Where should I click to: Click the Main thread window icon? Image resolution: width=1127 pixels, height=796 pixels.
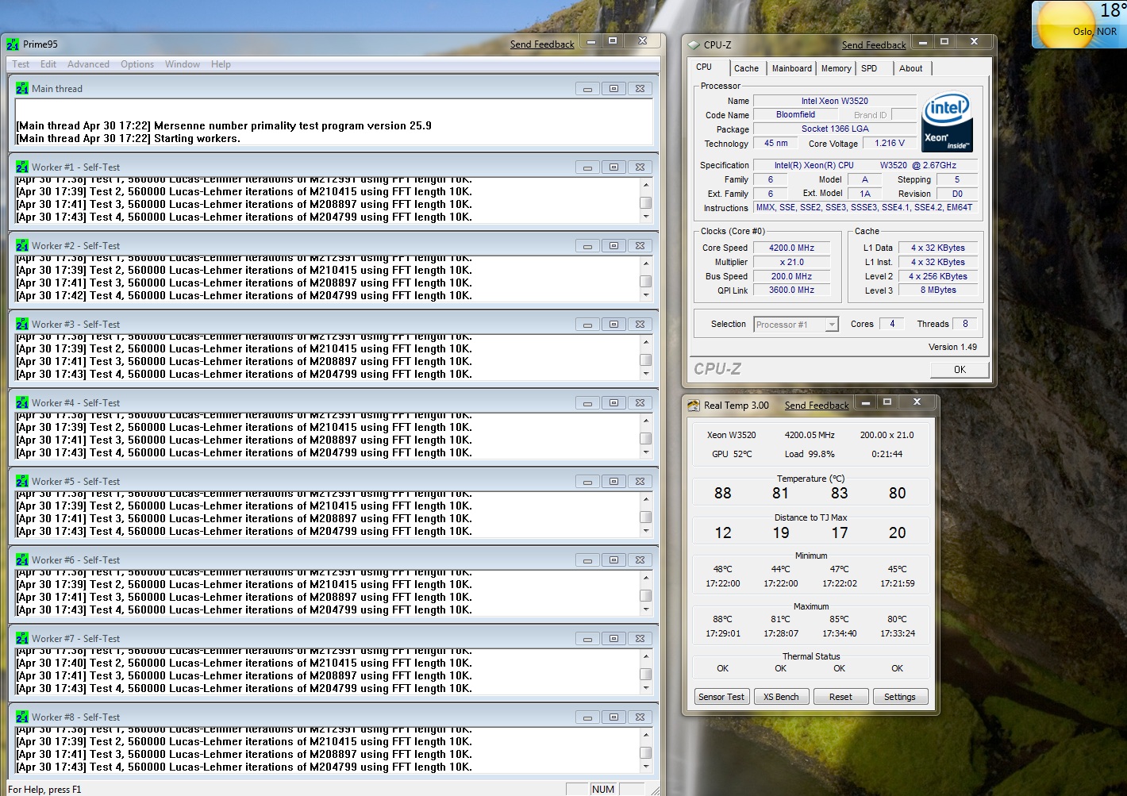point(22,89)
